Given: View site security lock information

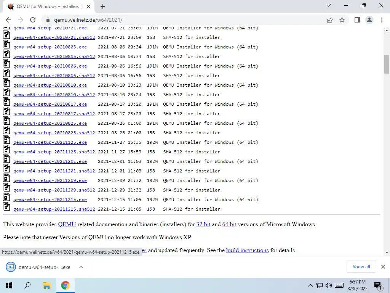Looking at the screenshot, I should tap(48, 20).
